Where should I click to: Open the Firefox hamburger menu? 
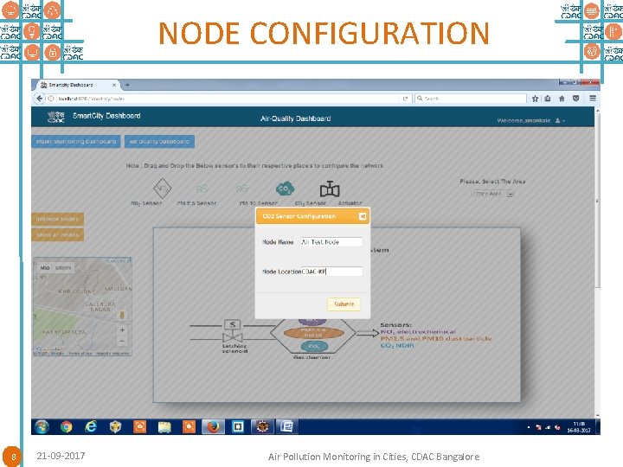(593, 98)
